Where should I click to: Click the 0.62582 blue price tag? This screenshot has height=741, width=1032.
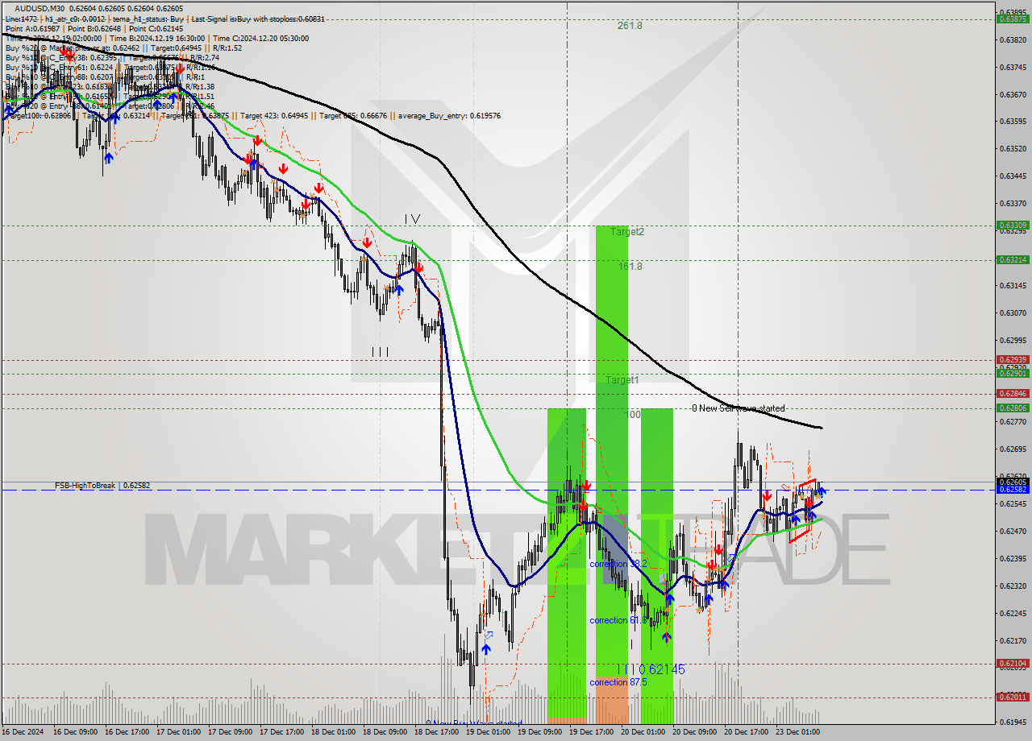[1013, 490]
